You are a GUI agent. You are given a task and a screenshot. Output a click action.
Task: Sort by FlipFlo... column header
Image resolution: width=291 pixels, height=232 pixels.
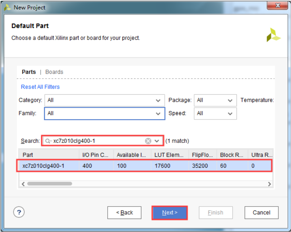click(x=203, y=155)
